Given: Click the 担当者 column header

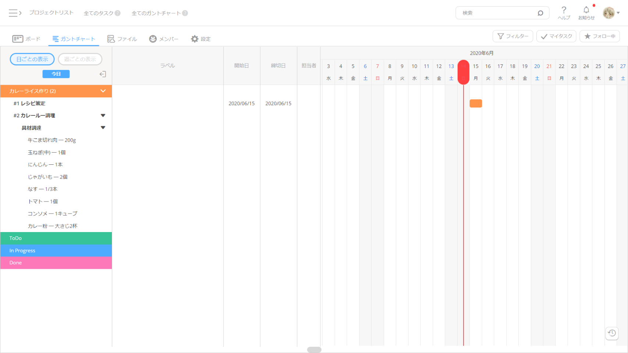Looking at the screenshot, I should [309, 65].
